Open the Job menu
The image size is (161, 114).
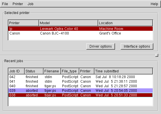pyautogui.click(x=30, y=4)
